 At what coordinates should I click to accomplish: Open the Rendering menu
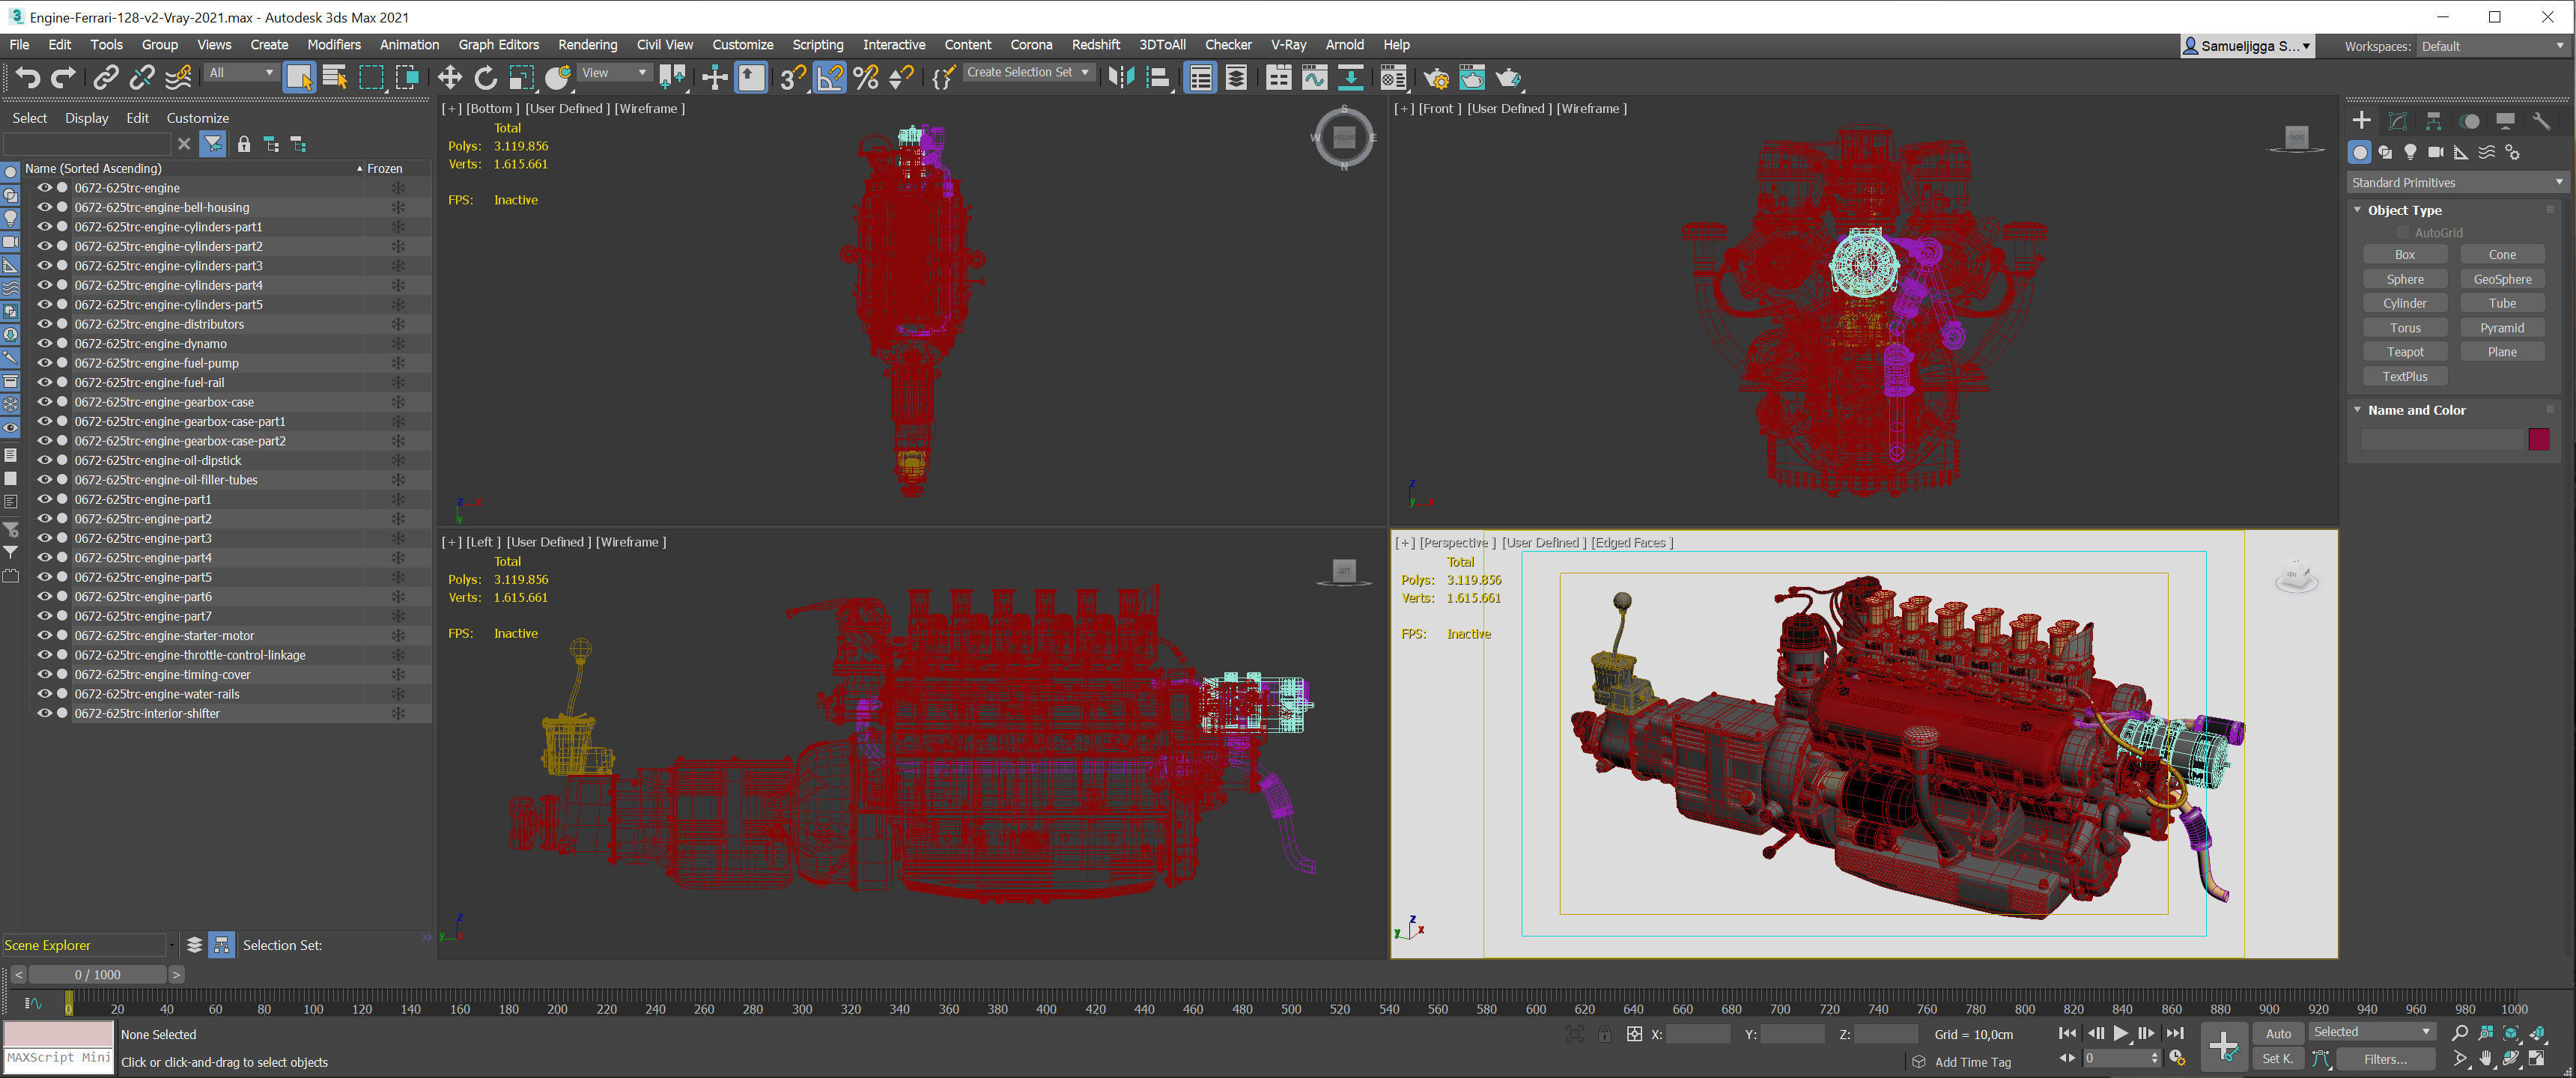coord(587,45)
